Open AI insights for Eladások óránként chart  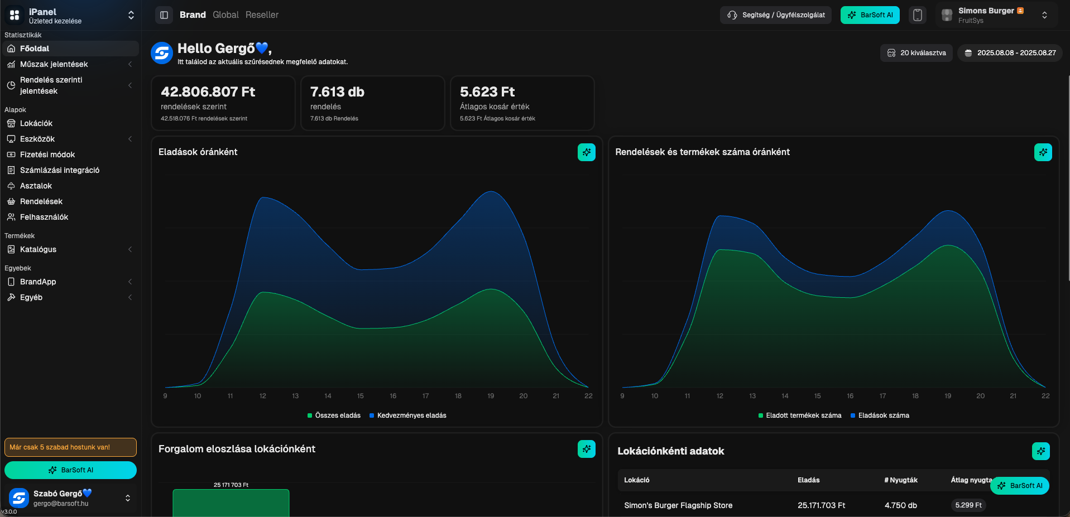(x=586, y=152)
